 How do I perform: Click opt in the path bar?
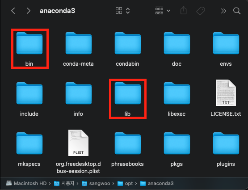125,183
